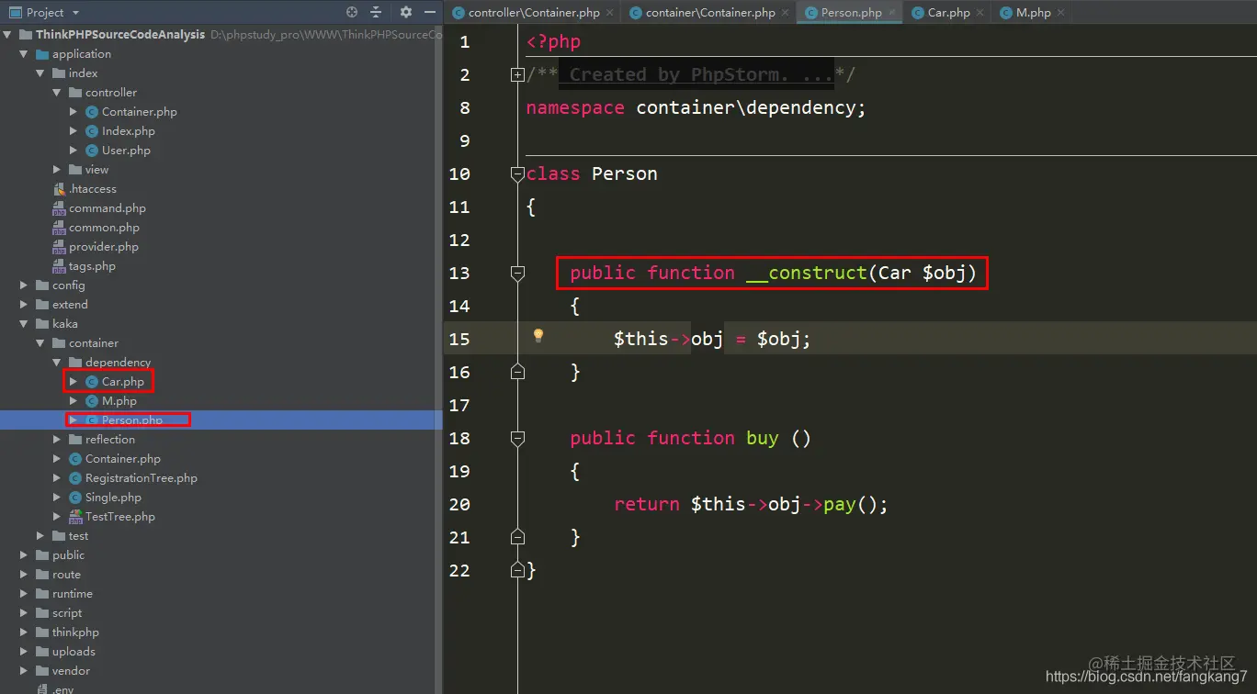Expand the script folder
1257x694 pixels.
(x=24, y=613)
